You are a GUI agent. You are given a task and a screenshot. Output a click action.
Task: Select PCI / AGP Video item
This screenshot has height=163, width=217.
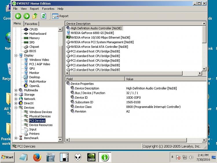tap(40, 64)
